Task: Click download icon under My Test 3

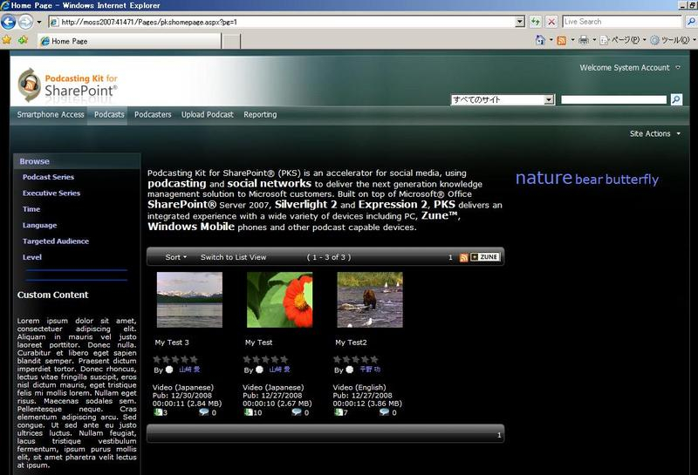Action: tap(158, 412)
